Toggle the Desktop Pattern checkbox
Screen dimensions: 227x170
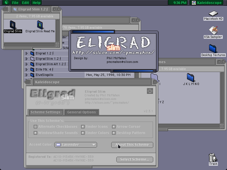point(114,133)
